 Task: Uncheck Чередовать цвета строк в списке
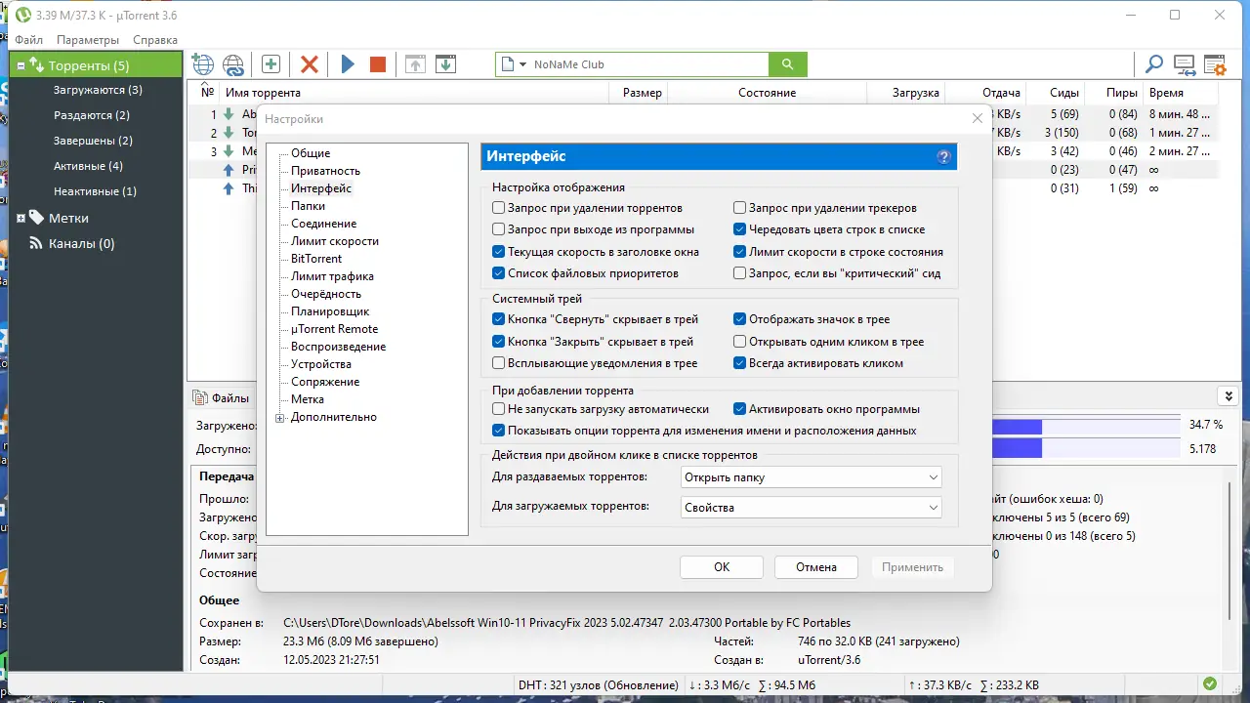click(x=740, y=229)
